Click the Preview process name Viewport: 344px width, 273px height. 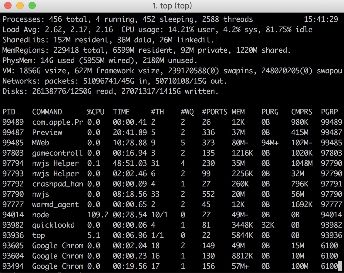pyautogui.click(x=47, y=133)
